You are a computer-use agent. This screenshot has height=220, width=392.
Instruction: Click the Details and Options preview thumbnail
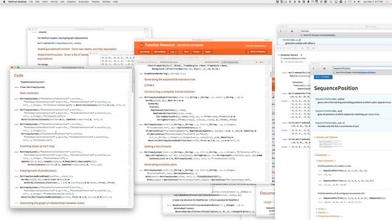[x=330, y=144]
